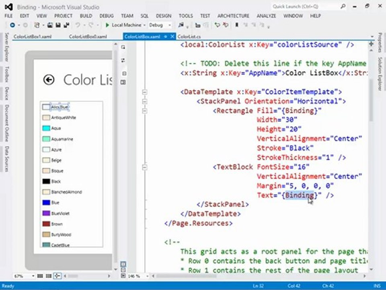Open the Data Sources side panel
This screenshot has height=290, width=386.
[x=6, y=159]
